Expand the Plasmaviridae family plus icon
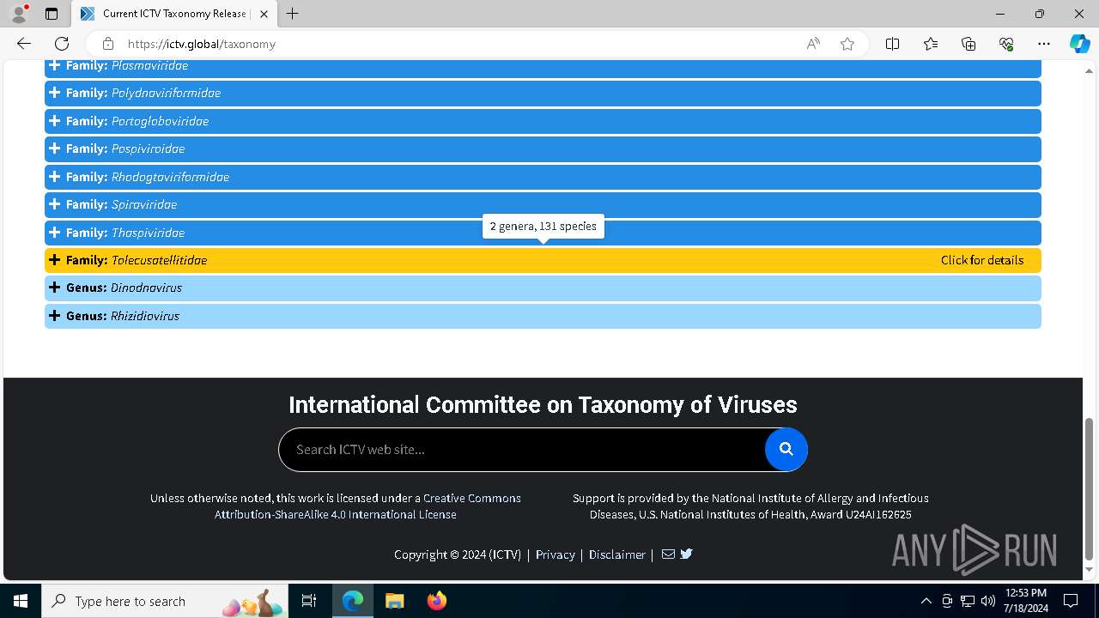The width and height of the screenshot is (1099, 618). click(x=55, y=65)
